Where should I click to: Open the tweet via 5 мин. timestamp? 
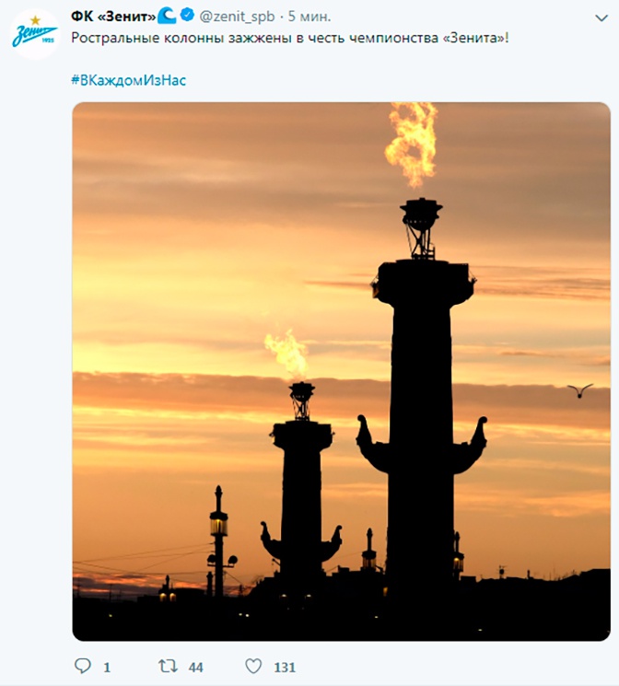click(309, 17)
